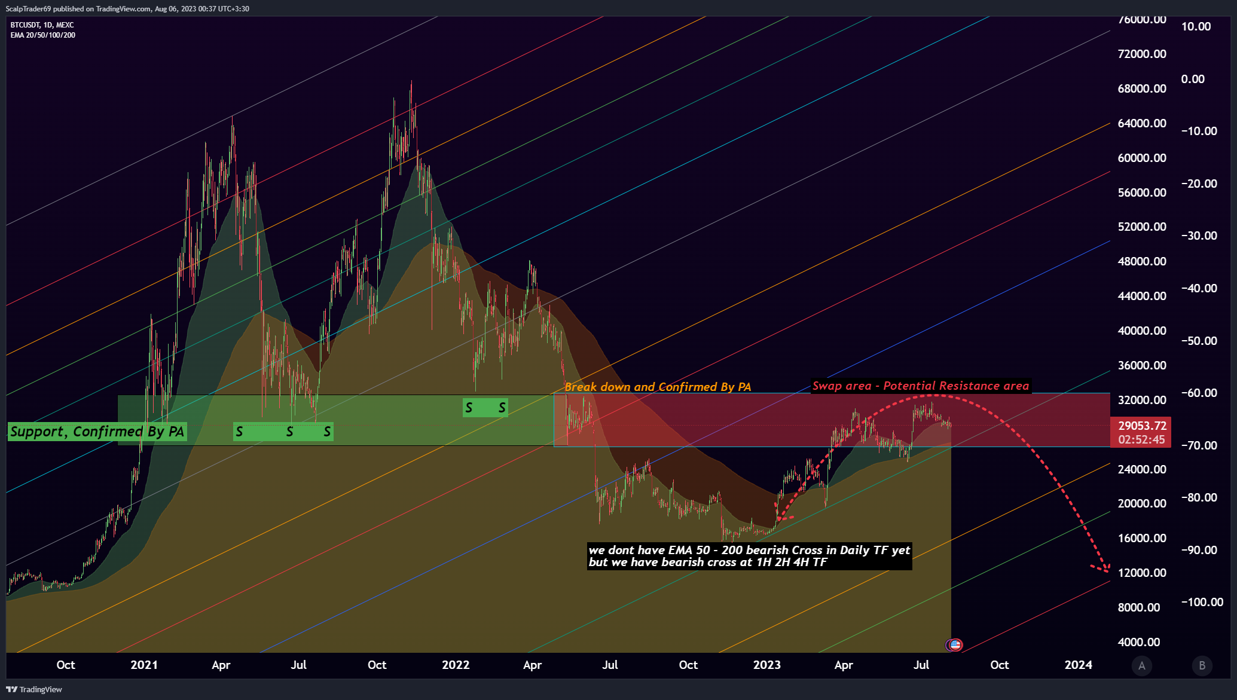Click the EMA 20/50/100/200 indicator label

coord(42,35)
